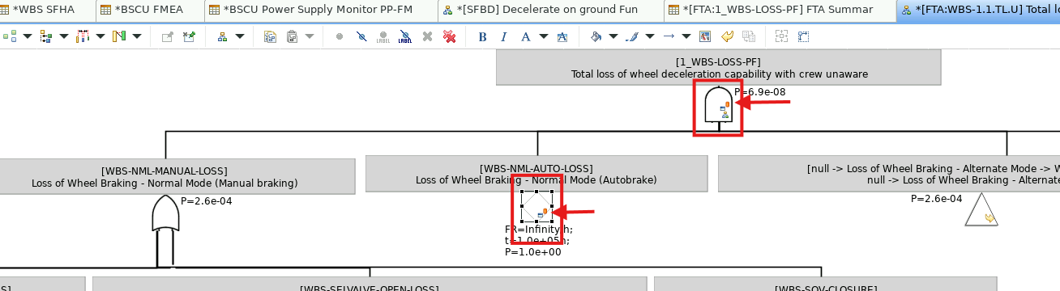Viewport: 1060px width, 291px height.
Task: Click the auto-size icon
Action: tap(781, 36)
